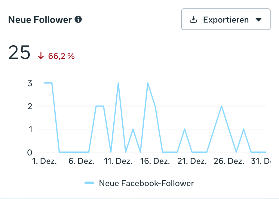Click the y-axis value 3 label
This screenshot has width=279, height=199.
coord(30,83)
